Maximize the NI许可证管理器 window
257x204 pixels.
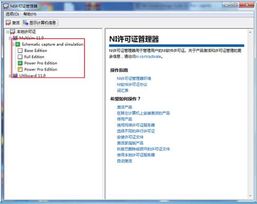[235, 5]
